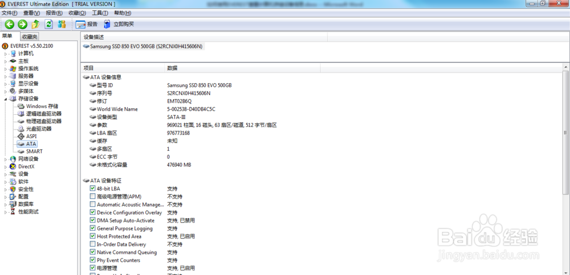Toggle Automatic Acoustic Management checkbox

tap(92, 204)
